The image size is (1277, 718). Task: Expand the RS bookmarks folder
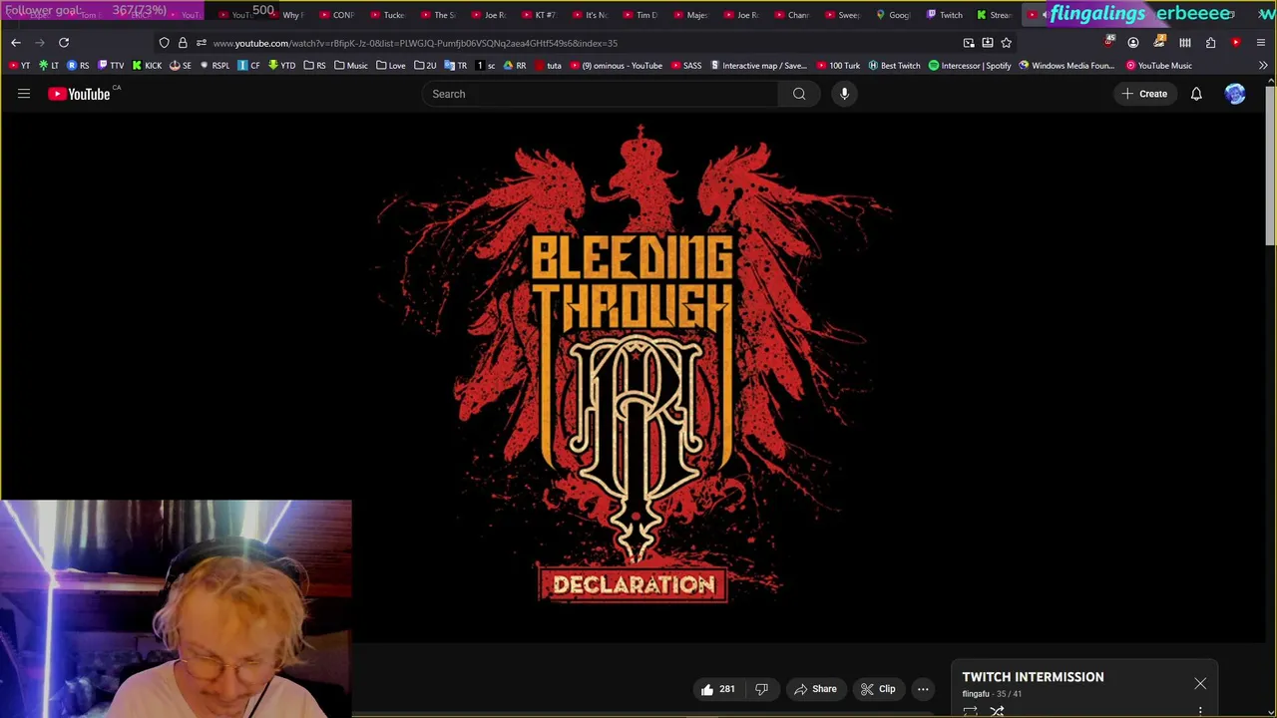coord(314,66)
